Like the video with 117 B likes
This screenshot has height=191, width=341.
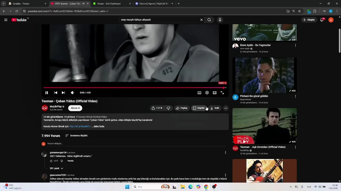[x=157, y=108]
